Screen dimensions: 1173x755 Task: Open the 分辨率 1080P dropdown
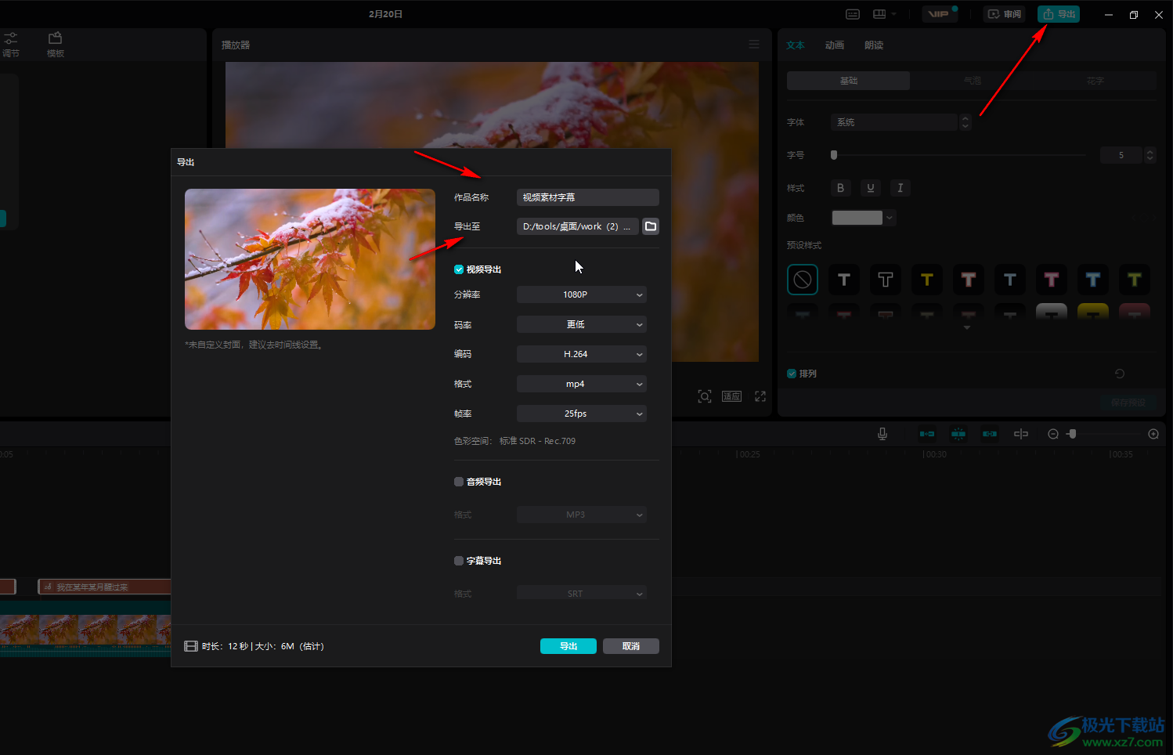(582, 294)
